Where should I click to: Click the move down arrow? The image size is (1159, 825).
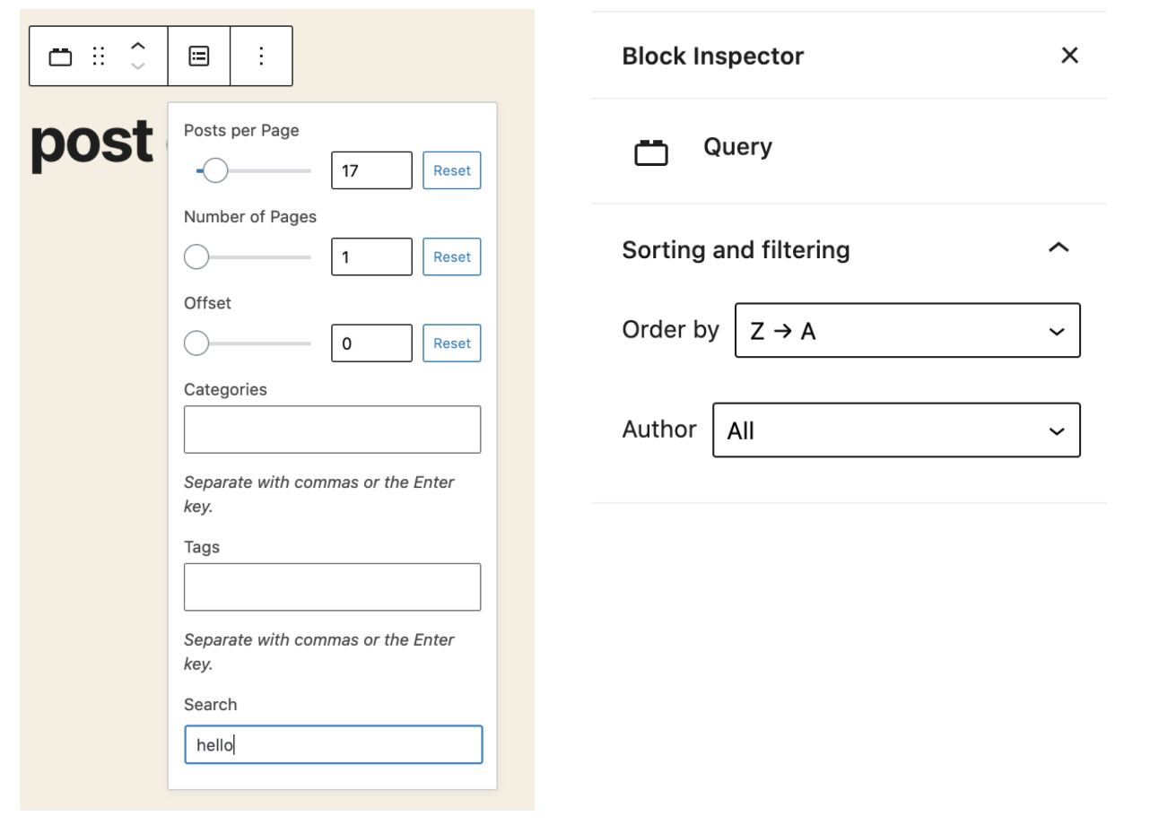pos(137,66)
